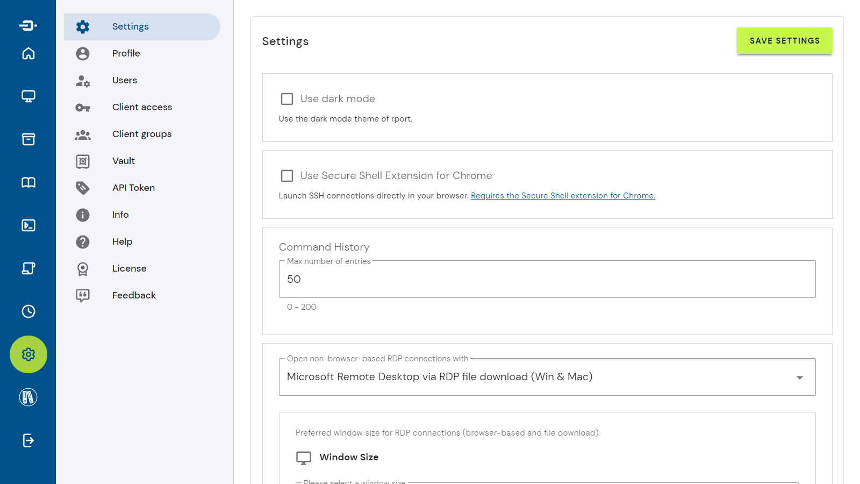Enable the Use dark mode checkbox
The width and height of the screenshot is (860, 484).
pyautogui.click(x=287, y=99)
